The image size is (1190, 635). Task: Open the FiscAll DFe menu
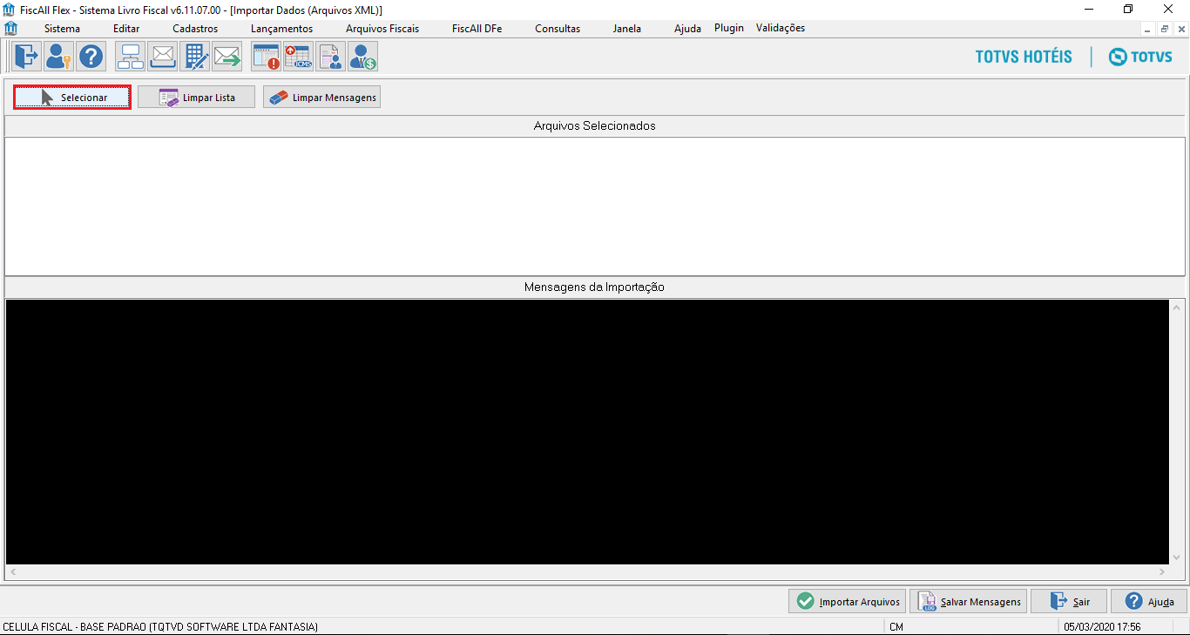coord(476,28)
